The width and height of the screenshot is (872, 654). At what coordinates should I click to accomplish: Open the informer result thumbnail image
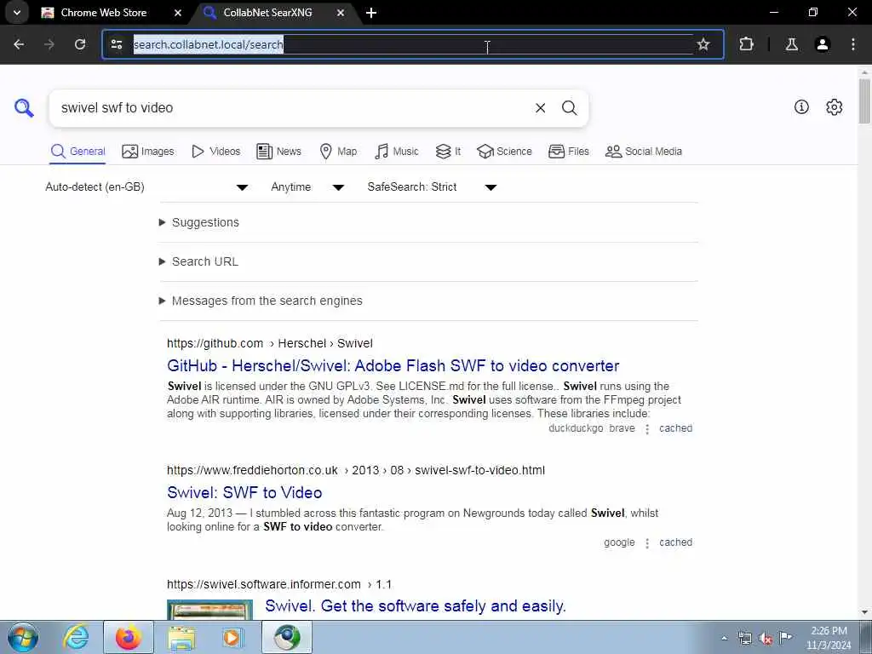click(209, 610)
